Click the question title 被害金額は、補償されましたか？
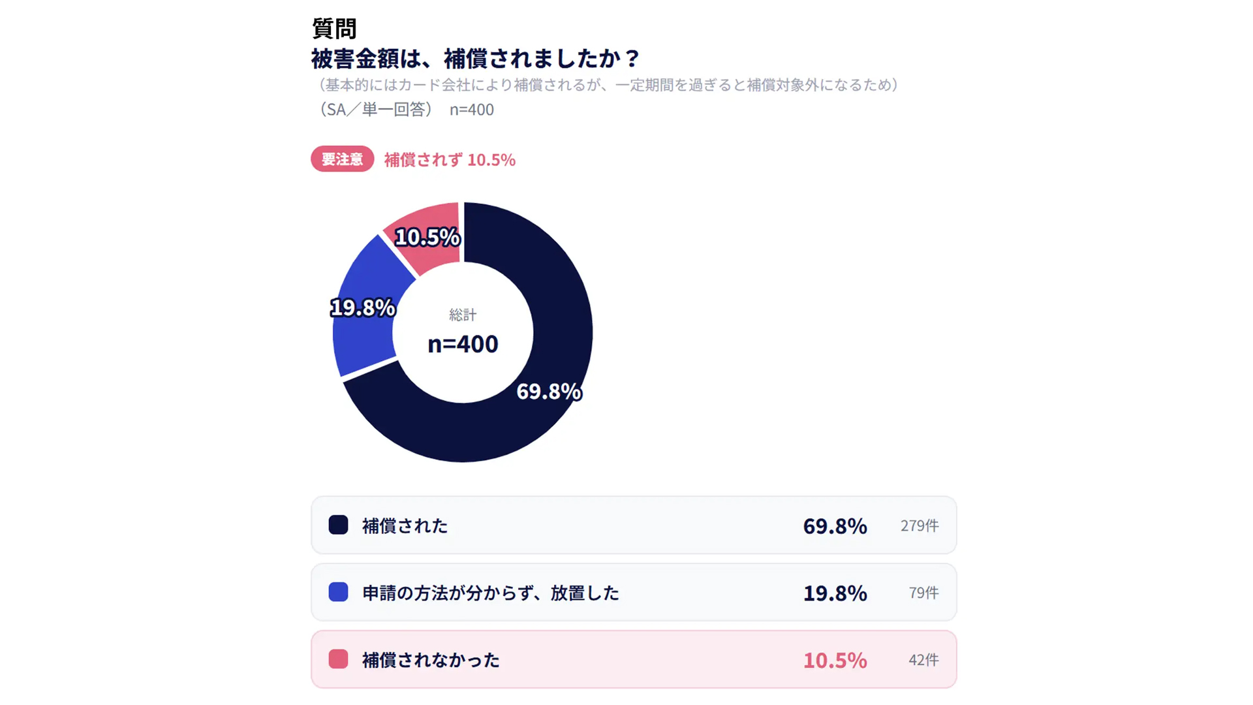This screenshot has height=705, width=1253. coord(476,59)
